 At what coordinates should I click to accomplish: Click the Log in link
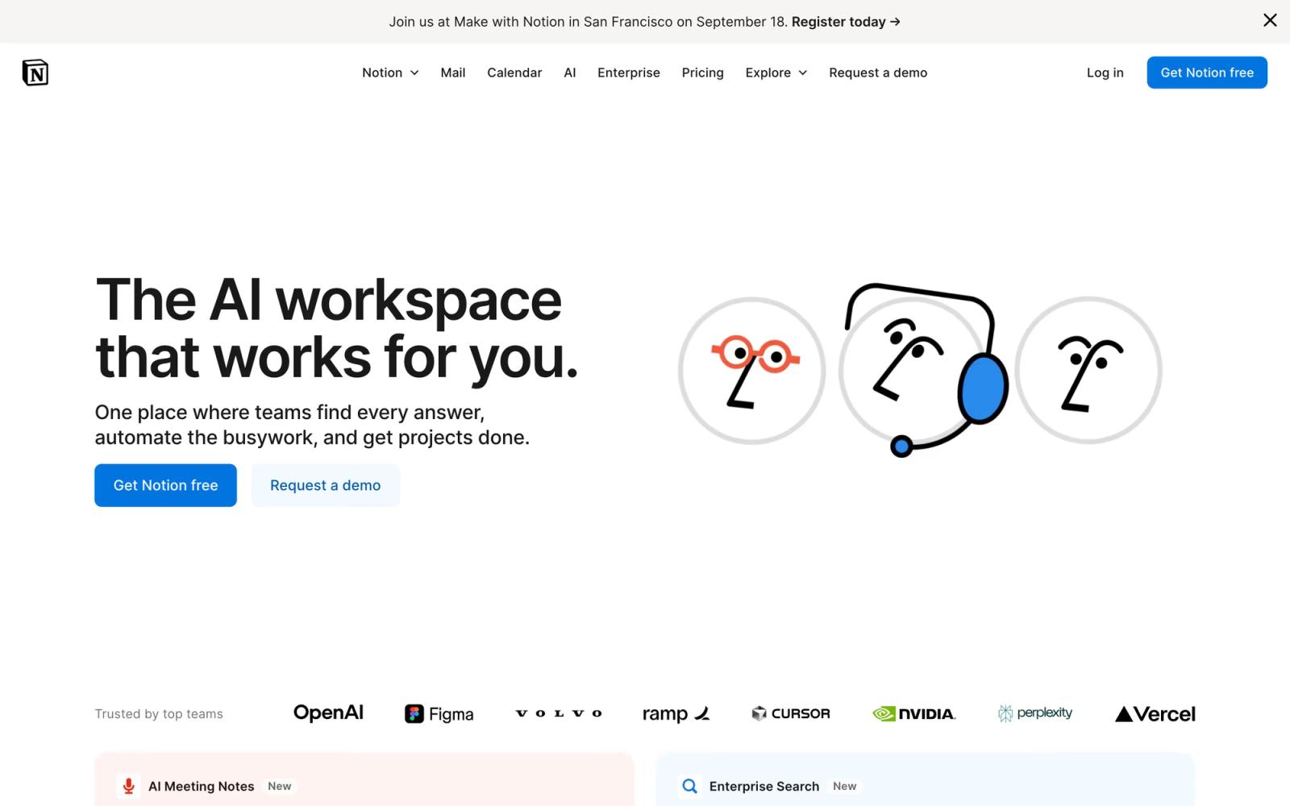click(x=1105, y=73)
